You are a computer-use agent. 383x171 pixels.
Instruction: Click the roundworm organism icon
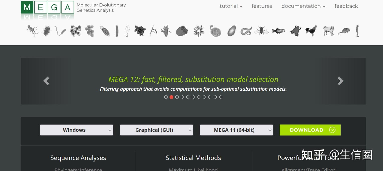(247, 31)
